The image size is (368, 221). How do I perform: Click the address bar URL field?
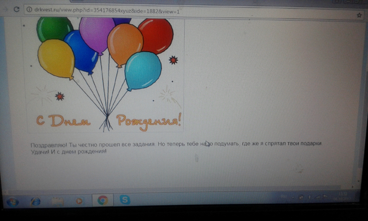pos(143,11)
